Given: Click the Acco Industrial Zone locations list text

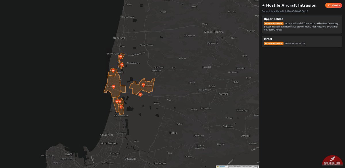Looking at the screenshot, I should [x=301, y=27].
